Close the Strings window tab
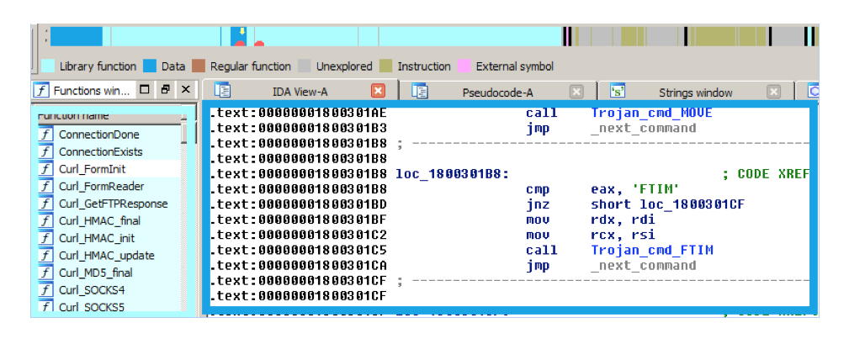 pyautogui.click(x=774, y=92)
